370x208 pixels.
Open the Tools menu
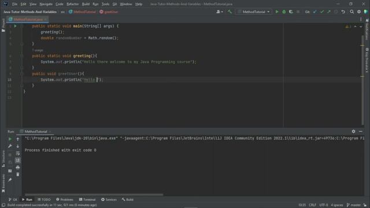105,4
